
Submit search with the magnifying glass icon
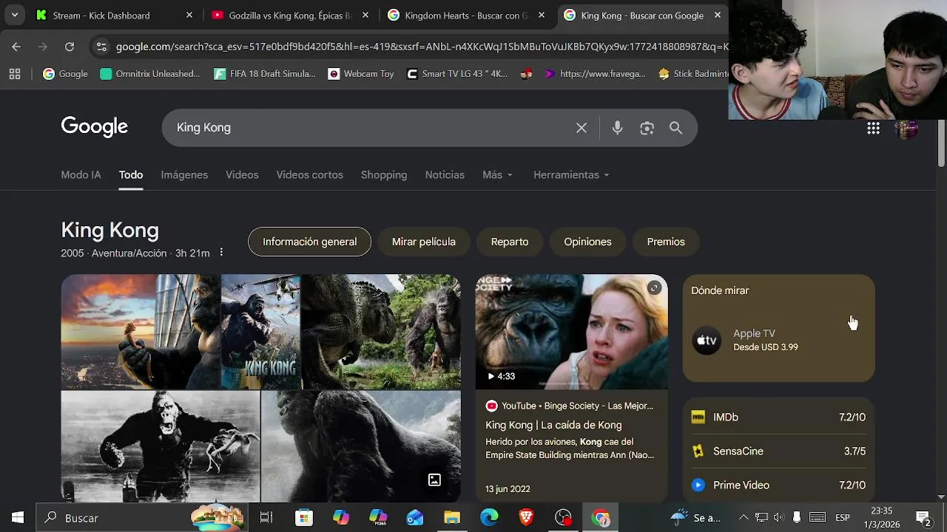pyautogui.click(x=675, y=128)
